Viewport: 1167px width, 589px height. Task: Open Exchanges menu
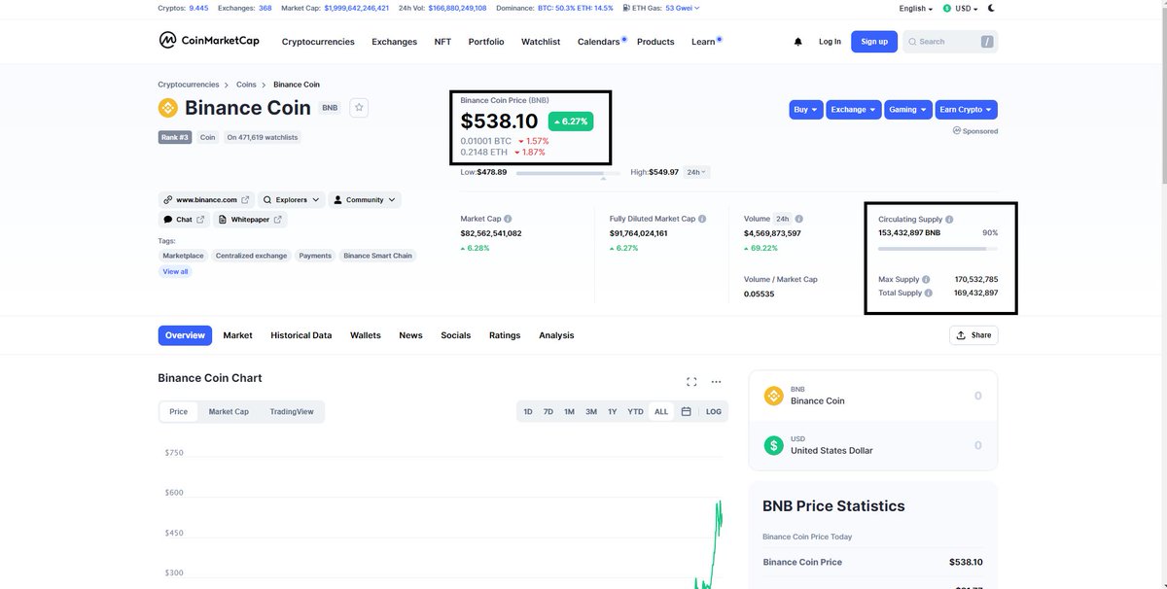pos(394,42)
